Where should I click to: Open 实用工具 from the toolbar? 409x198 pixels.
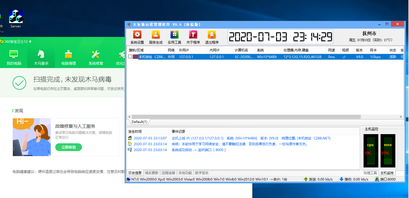click(x=175, y=37)
